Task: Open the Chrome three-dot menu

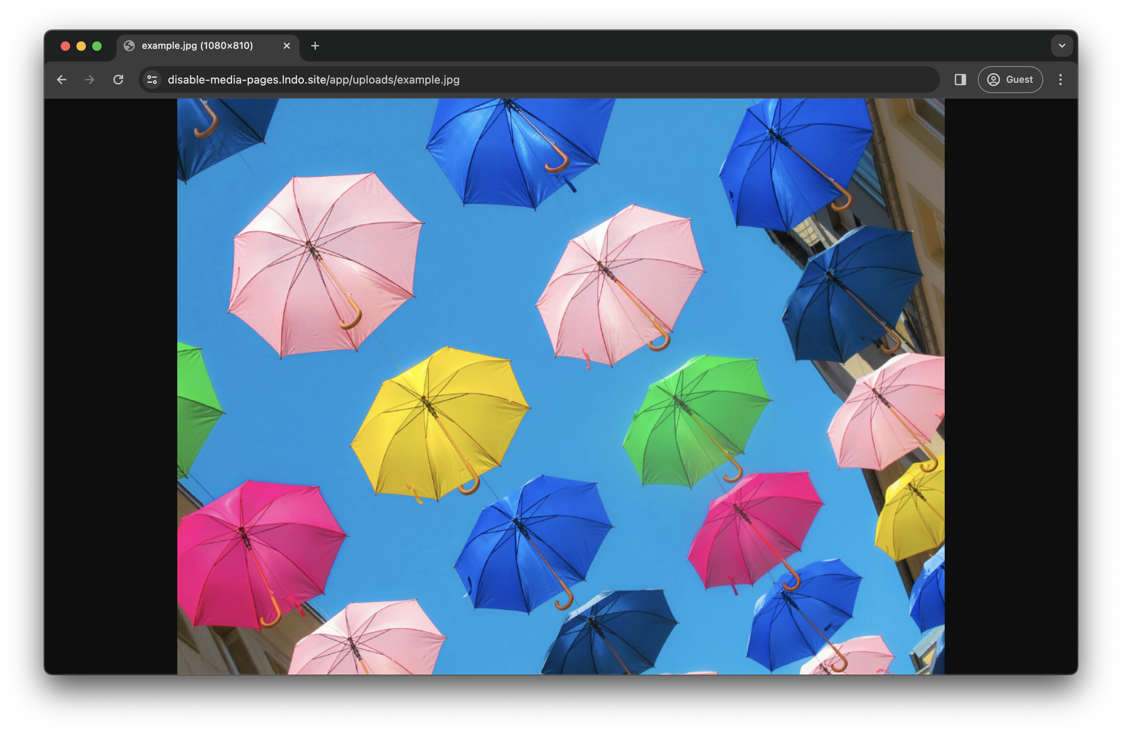Action: point(1060,80)
